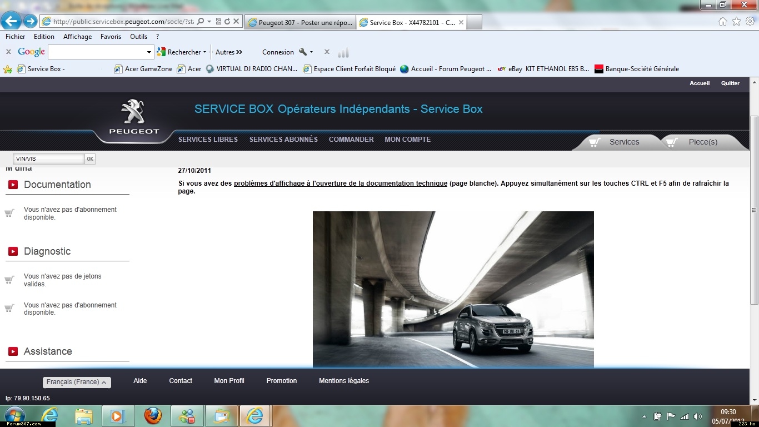Viewport: 759px width, 427px height.
Task: Click Connexion in Google toolbar
Action: coord(278,52)
